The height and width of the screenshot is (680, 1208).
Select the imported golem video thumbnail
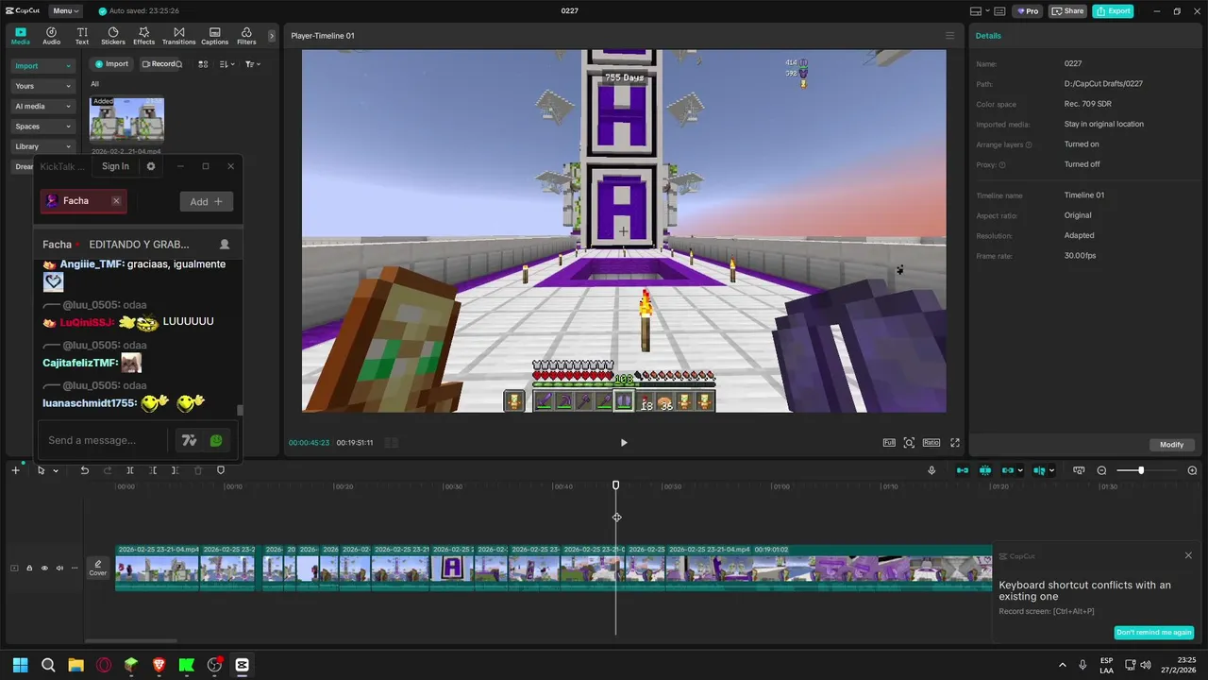126,120
